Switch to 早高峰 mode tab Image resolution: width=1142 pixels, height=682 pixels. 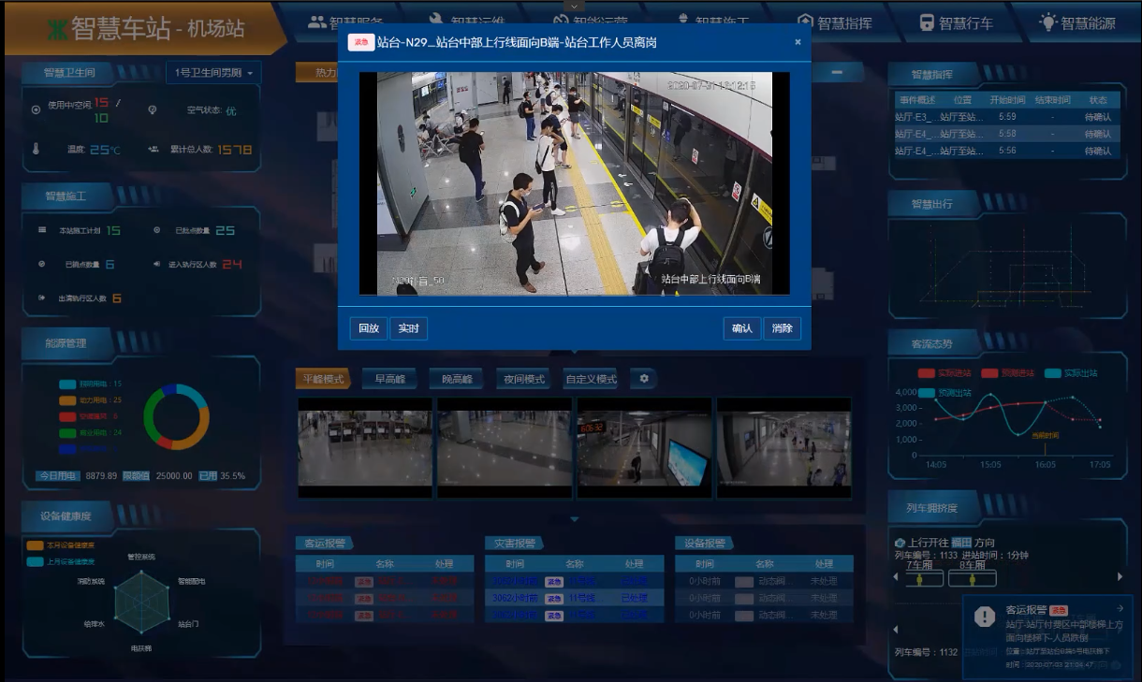click(388, 379)
